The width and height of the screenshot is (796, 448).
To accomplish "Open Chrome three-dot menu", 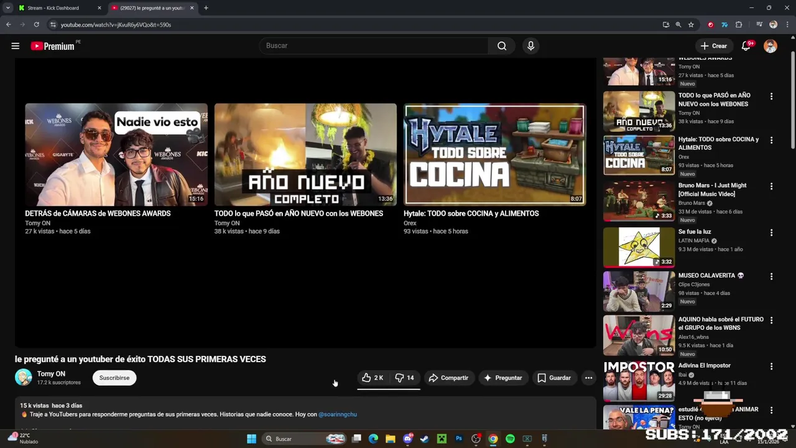I will click(x=787, y=25).
